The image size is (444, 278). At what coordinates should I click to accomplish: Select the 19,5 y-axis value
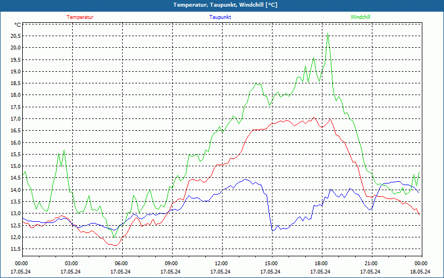tap(16, 59)
